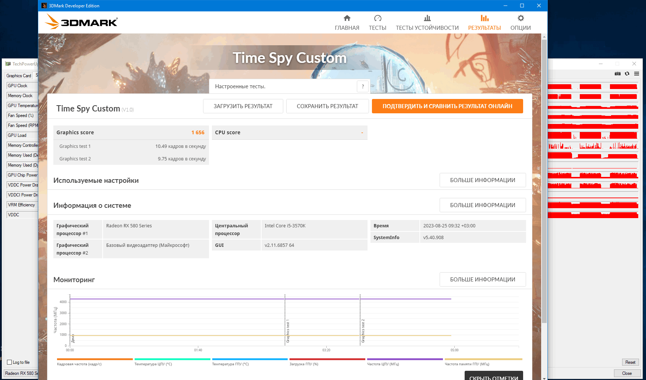Click Radeon RX 580 Series GPU value
The height and width of the screenshot is (380, 646).
129,226
